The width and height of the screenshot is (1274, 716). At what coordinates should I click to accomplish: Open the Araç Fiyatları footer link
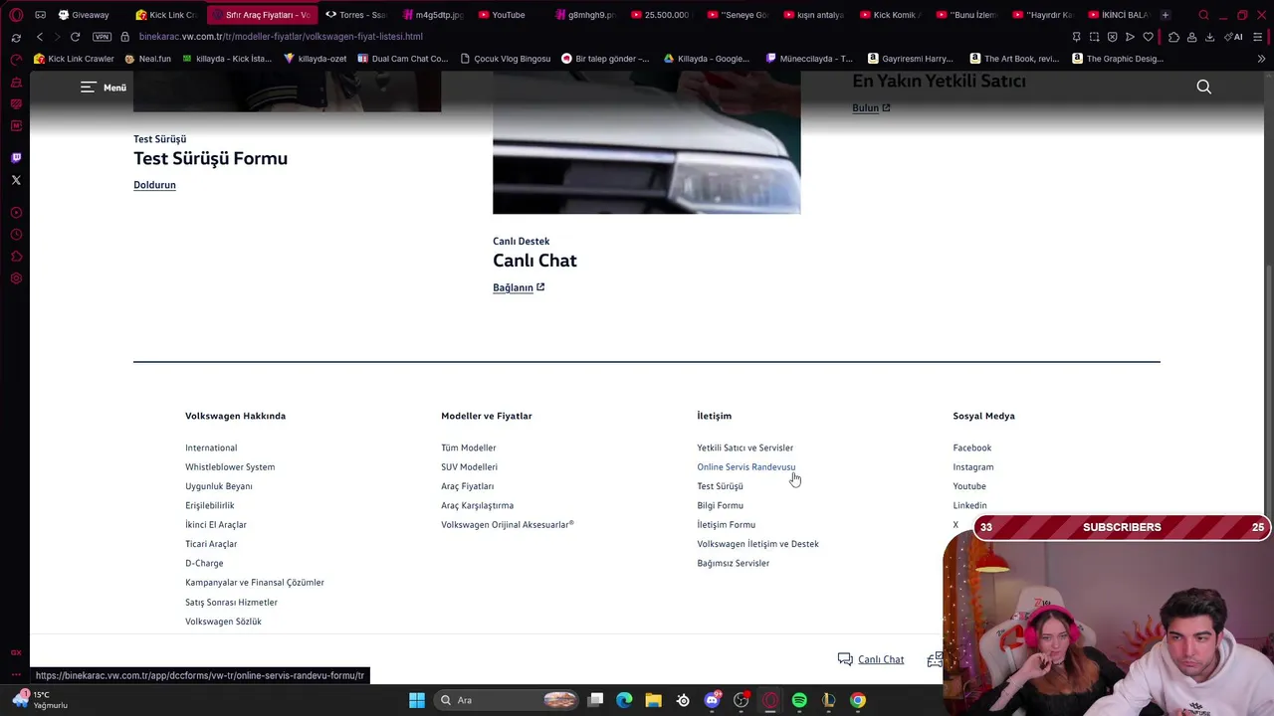468,486
